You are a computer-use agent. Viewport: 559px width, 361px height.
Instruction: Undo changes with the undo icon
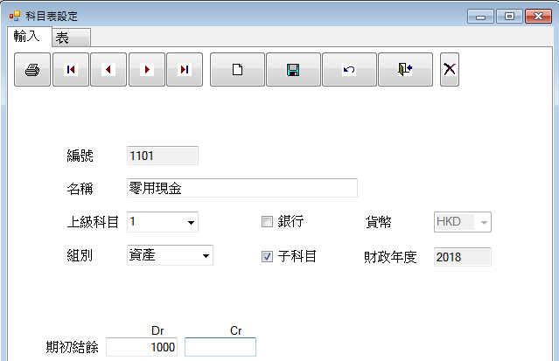point(349,70)
